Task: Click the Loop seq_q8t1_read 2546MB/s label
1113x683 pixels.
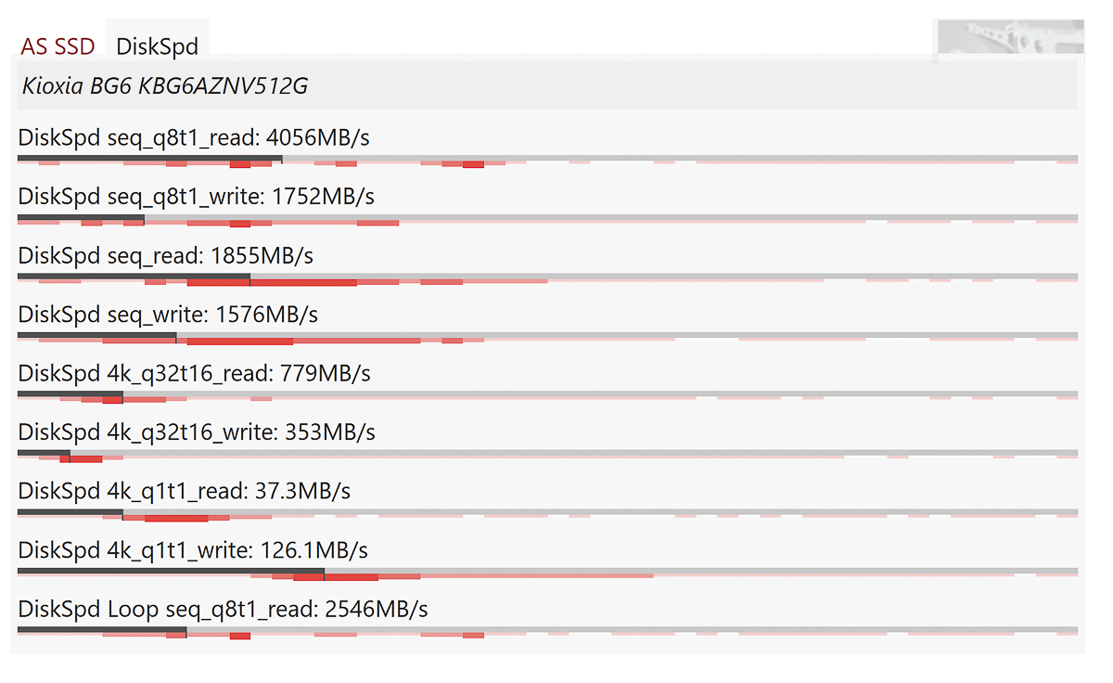Action: (223, 609)
